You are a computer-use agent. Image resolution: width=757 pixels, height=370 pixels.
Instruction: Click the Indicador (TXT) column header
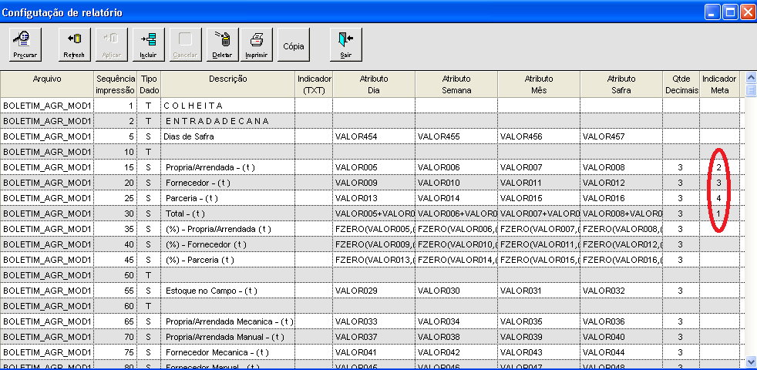[314, 85]
